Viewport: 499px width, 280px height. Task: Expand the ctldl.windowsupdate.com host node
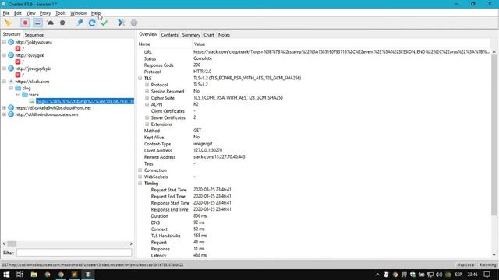click(x=4, y=114)
